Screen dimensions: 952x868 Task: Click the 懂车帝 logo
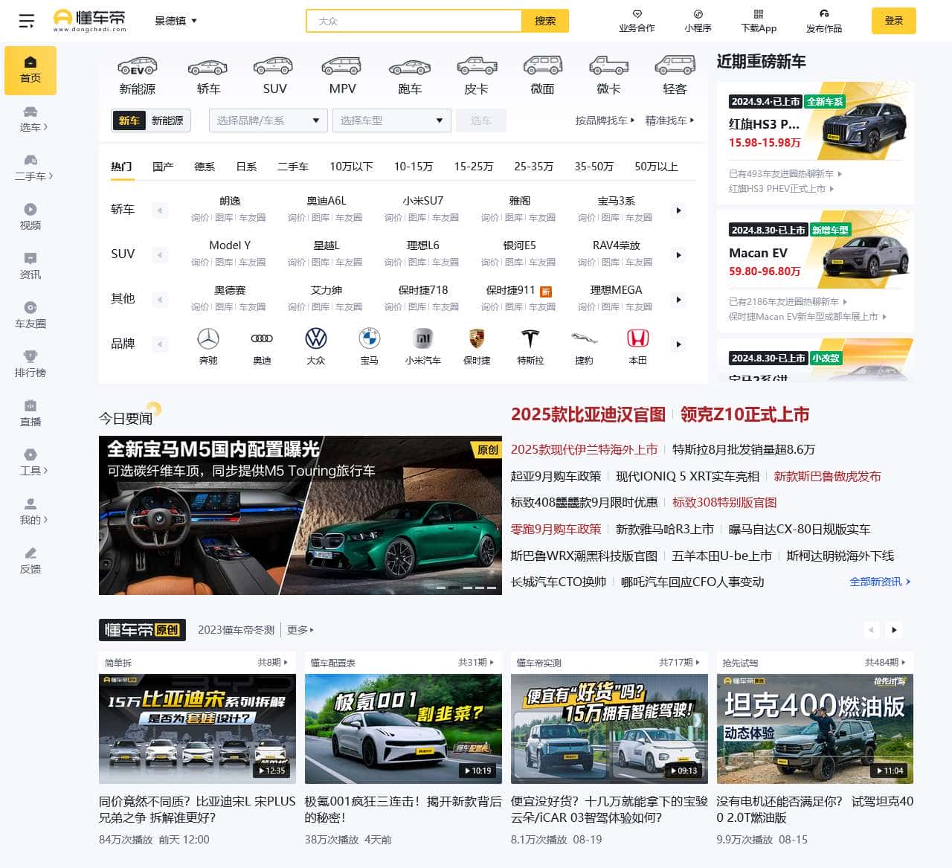point(89,21)
